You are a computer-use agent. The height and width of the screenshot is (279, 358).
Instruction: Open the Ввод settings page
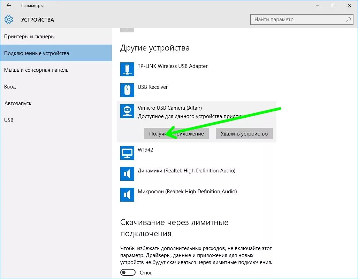click(56, 87)
